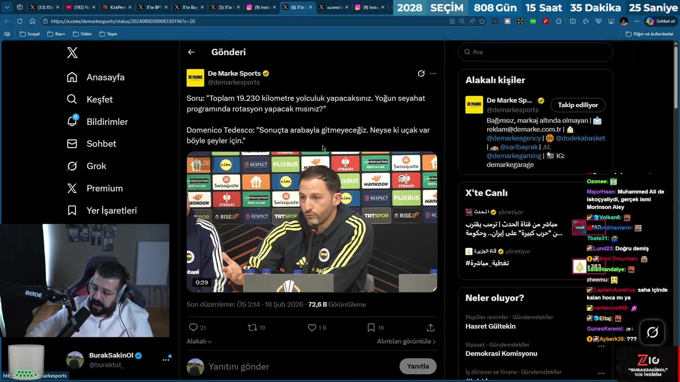
Task: Reload the page in browser toolbar
Action: click(20, 21)
